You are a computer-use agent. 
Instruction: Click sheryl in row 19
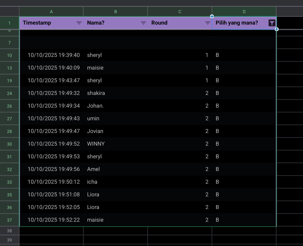click(x=116, y=80)
